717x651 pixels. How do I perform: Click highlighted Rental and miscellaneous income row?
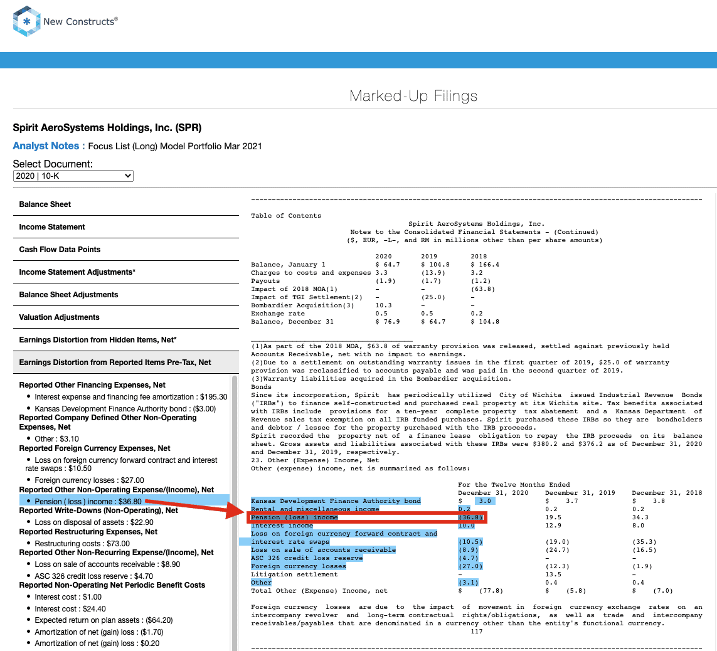[x=315, y=509]
